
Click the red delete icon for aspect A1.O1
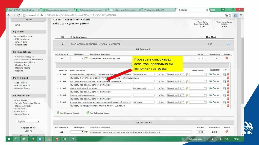pos(228,74)
